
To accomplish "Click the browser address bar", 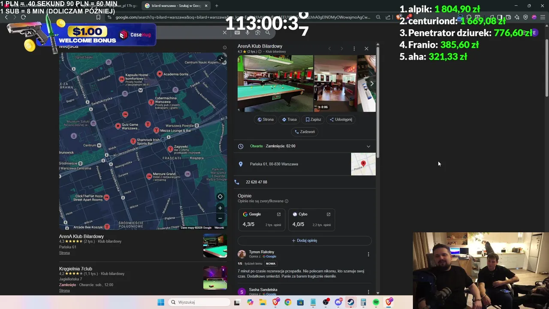I will (242, 17).
